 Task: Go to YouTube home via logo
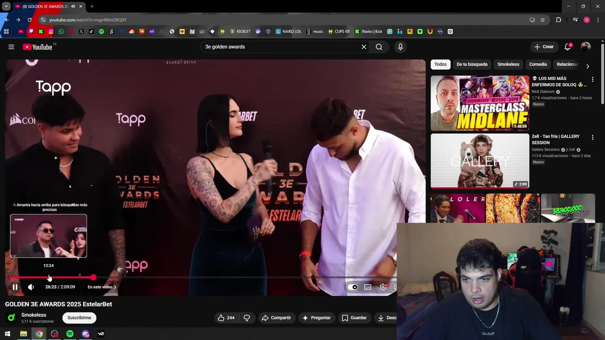coord(37,47)
